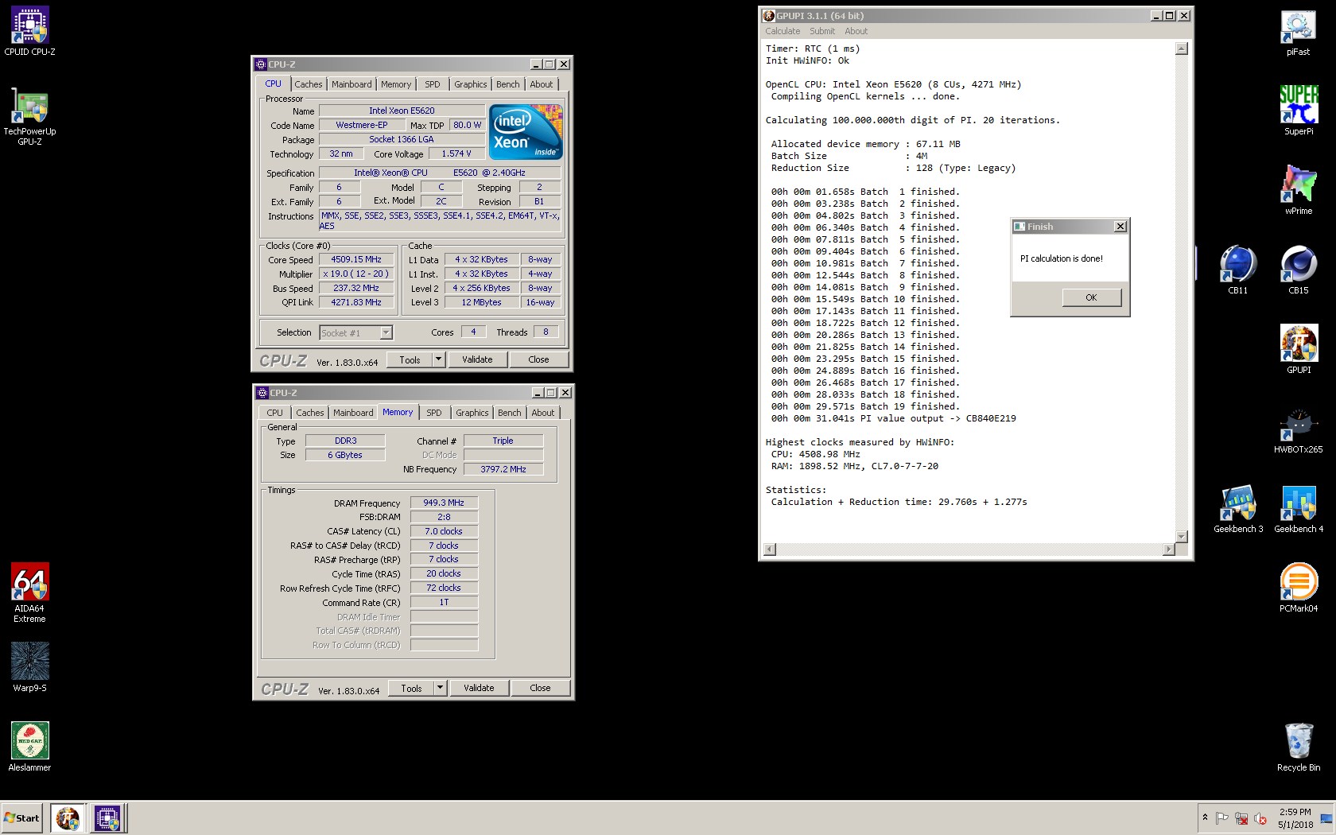
Task: Click Tools button in upper CPU-Z window
Action: 410,359
